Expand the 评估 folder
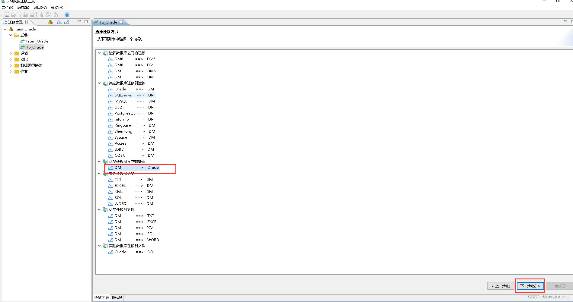The width and height of the screenshot is (573, 302). pos(11,53)
